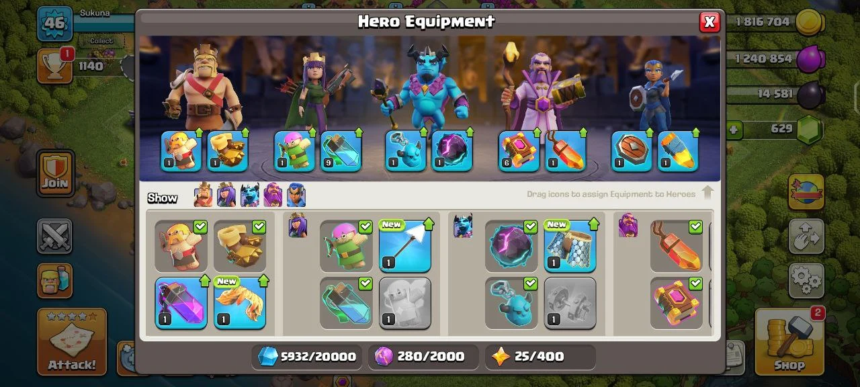
Task: Close the Hero Equipment window
Action: tap(709, 22)
